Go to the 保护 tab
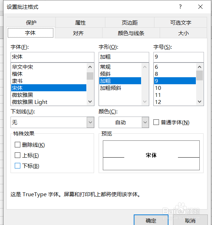 click(31, 22)
